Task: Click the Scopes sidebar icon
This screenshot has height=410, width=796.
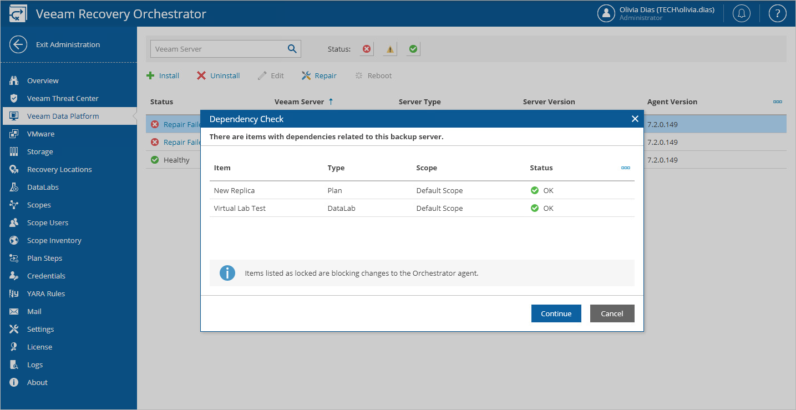Action: 14,205
